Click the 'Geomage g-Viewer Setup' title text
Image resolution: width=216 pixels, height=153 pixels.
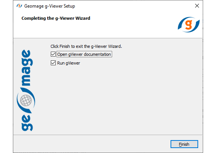click(50, 6)
